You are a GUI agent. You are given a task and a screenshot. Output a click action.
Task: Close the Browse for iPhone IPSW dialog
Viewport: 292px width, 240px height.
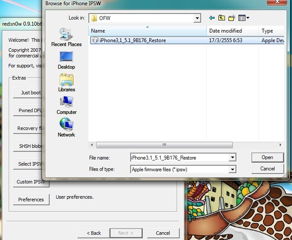[277, 2]
